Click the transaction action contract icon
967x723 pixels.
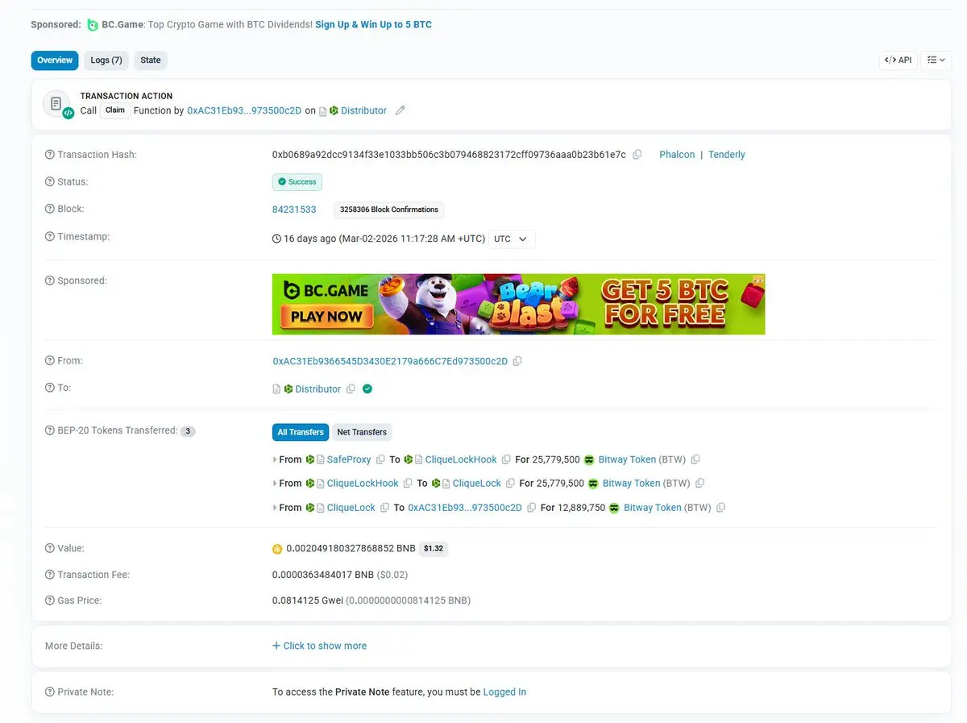pyautogui.click(x=56, y=104)
